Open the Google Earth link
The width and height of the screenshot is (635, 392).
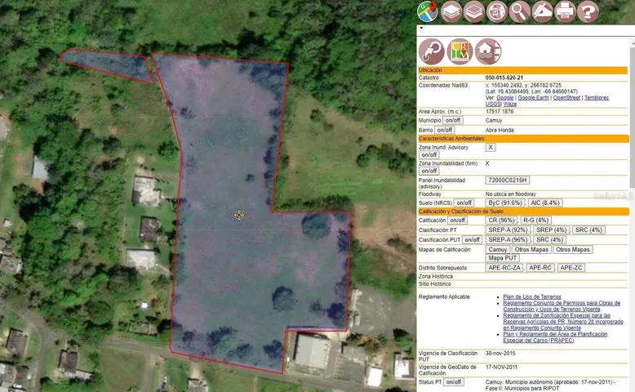click(x=533, y=98)
